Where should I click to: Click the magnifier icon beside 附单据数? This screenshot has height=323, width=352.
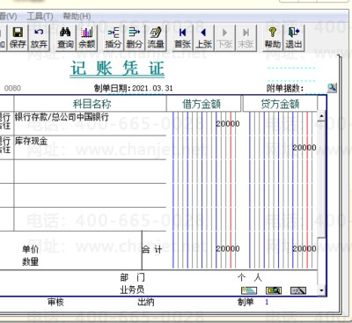tap(332, 88)
